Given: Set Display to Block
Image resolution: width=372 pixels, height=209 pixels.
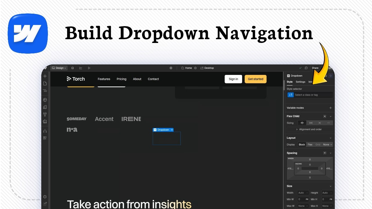Looking at the screenshot, I should pyautogui.click(x=302, y=145).
